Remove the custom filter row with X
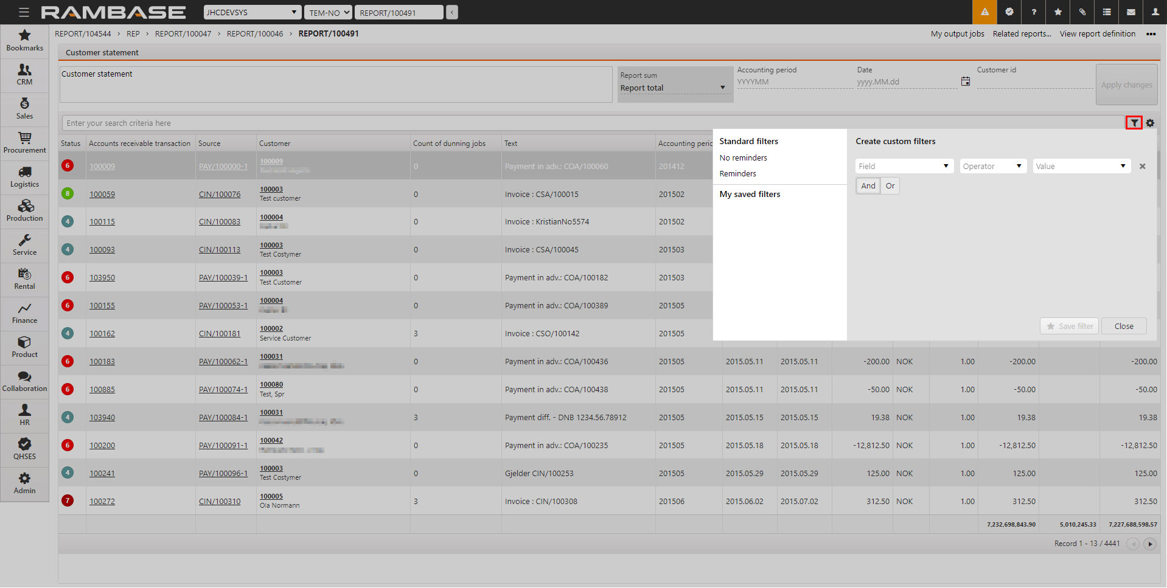The image size is (1167, 588). tap(1142, 166)
